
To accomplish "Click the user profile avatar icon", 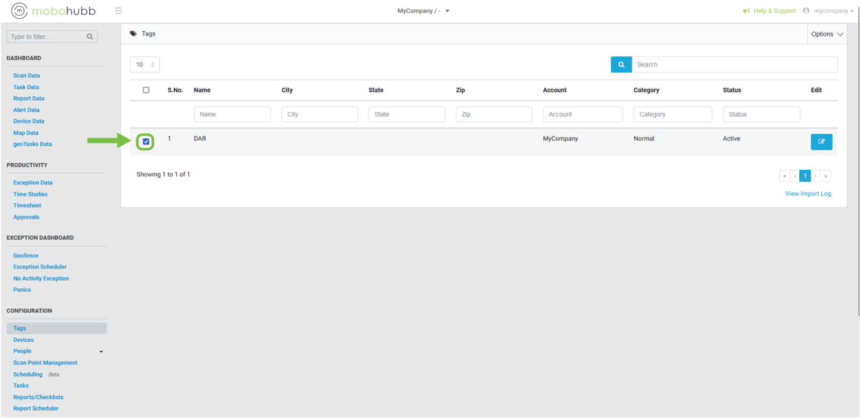I will coord(806,11).
